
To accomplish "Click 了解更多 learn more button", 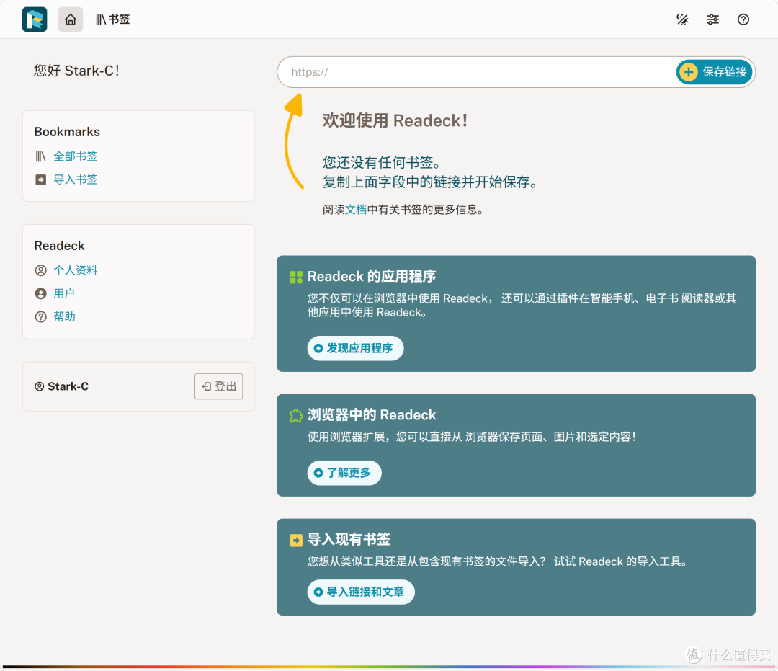I will (x=344, y=473).
